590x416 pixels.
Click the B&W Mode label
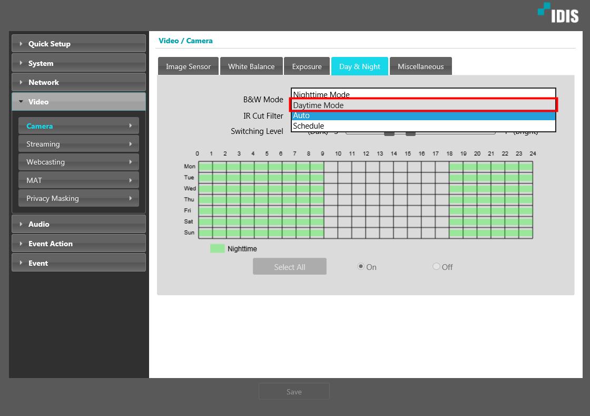[x=263, y=100]
